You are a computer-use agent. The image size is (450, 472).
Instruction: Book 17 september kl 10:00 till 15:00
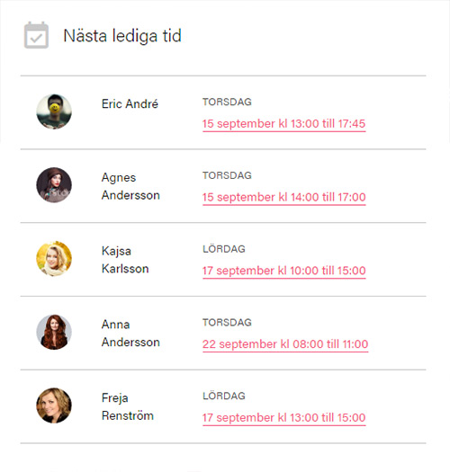(x=283, y=271)
